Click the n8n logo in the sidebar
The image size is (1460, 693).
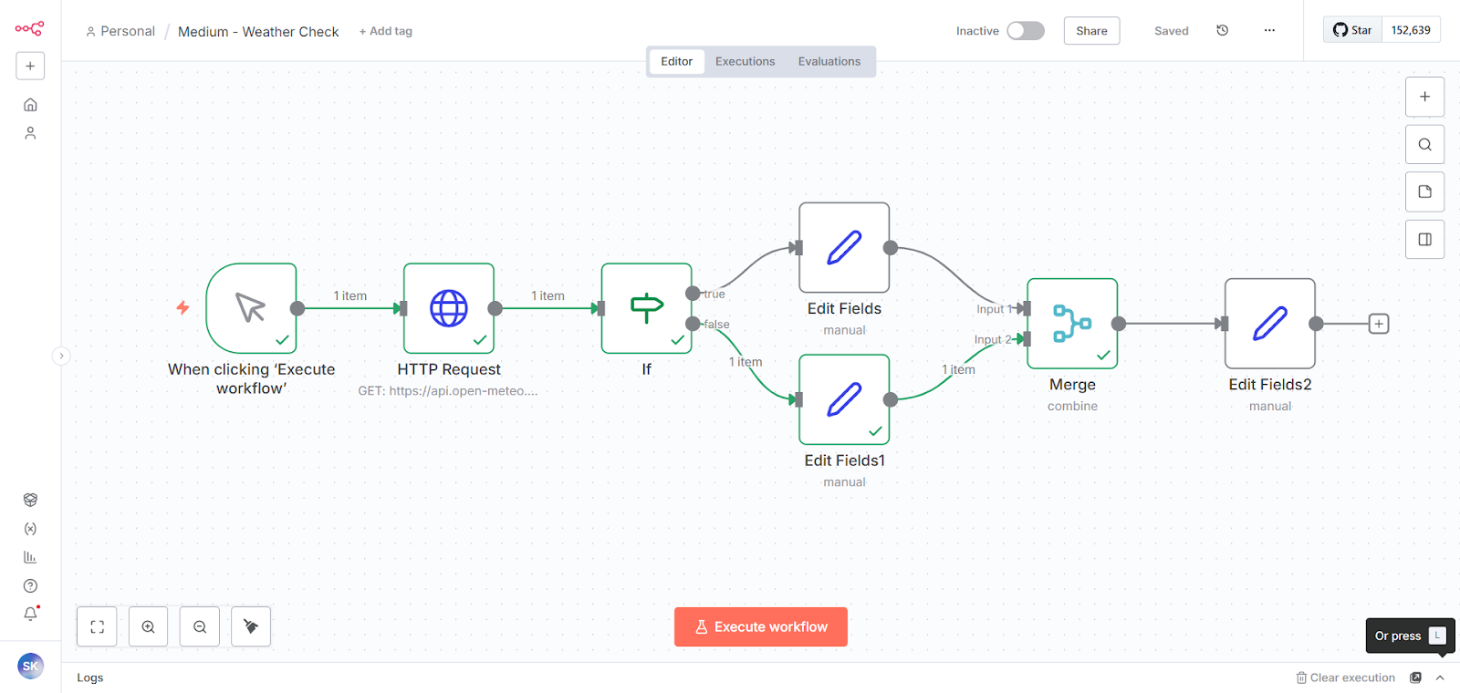[29, 28]
